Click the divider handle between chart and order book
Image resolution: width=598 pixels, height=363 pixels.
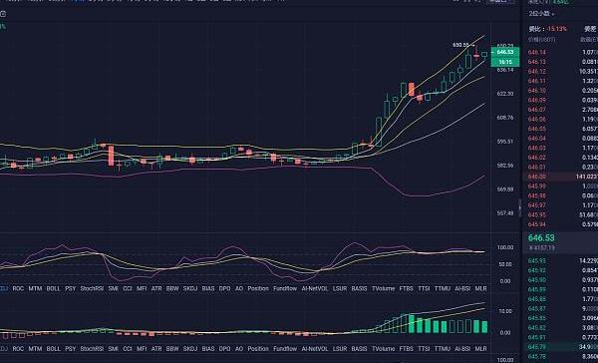click(520, 208)
